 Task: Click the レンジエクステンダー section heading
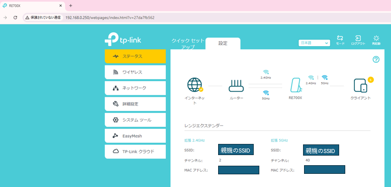204,126
